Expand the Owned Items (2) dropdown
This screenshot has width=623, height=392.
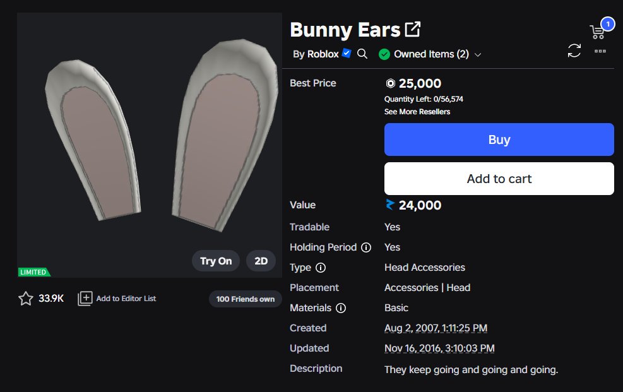click(478, 55)
